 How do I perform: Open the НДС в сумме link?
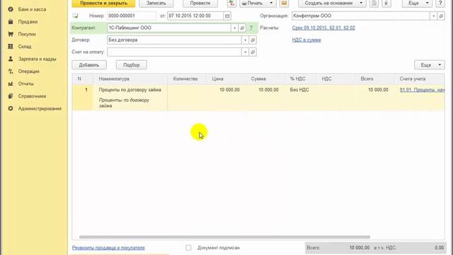click(x=306, y=40)
